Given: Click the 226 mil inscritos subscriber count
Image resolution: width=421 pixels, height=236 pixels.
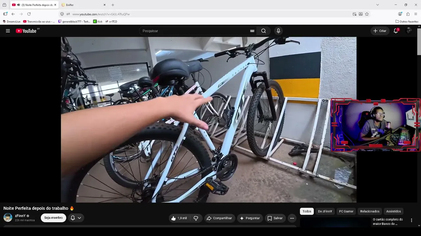Looking at the screenshot, I should tap(25, 220).
